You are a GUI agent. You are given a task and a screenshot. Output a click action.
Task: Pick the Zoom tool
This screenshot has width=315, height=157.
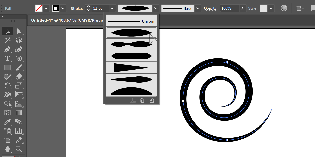point(19,149)
